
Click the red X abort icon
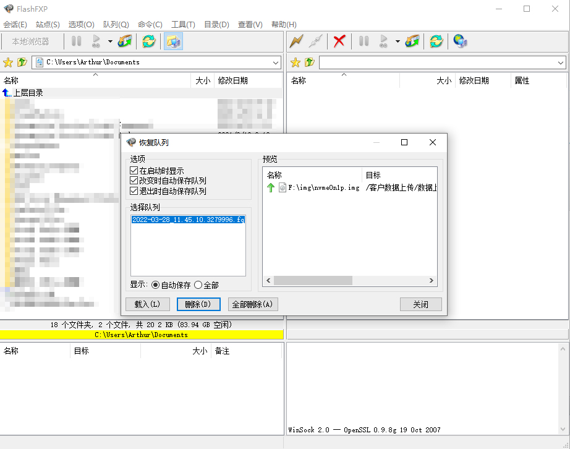coord(339,41)
